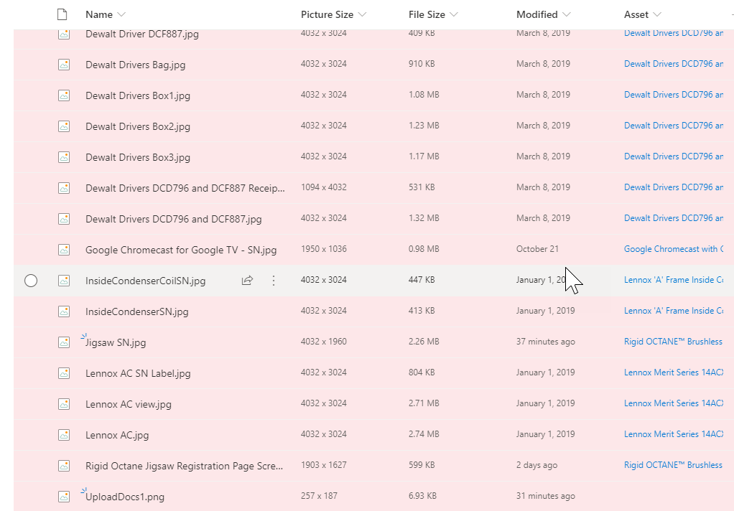734x511 pixels.
Task: Follow Lennox 'A' Frame asset link for InsideCondenserSN.jpg
Action: [673, 311]
